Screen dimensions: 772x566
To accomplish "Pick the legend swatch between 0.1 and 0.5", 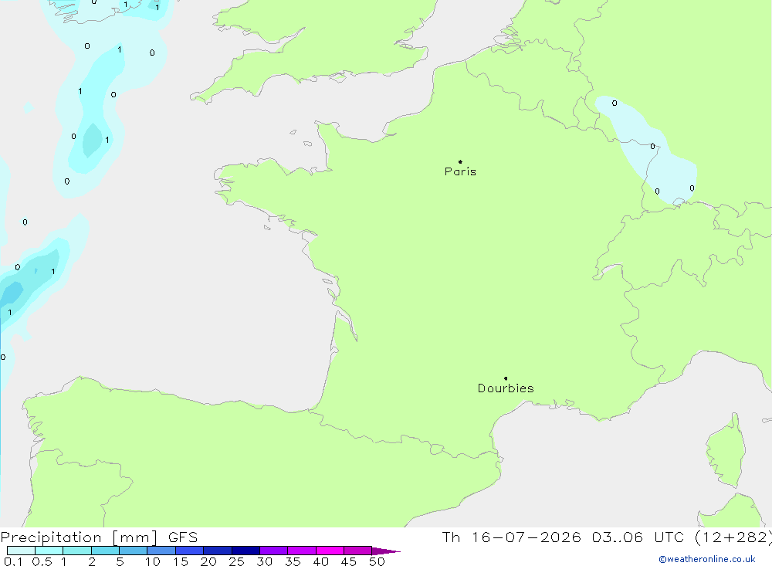I will click(21, 551).
